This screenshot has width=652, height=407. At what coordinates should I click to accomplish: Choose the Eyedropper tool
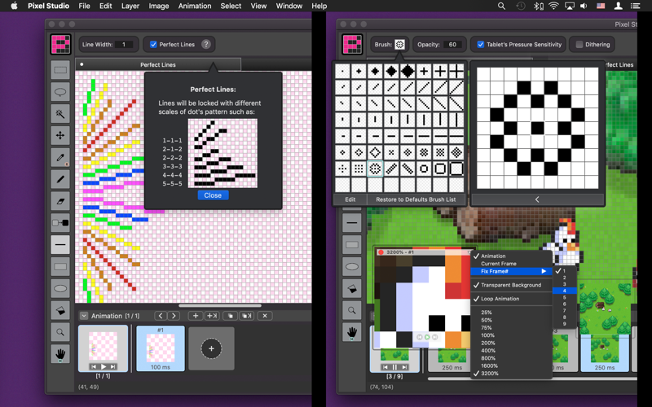tap(60, 157)
